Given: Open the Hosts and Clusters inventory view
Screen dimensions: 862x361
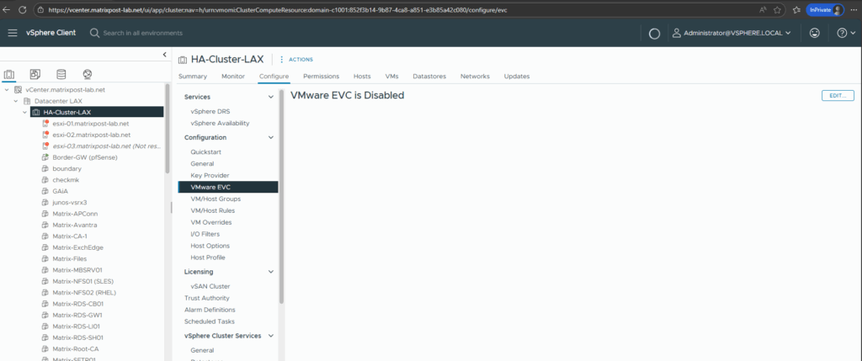Looking at the screenshot, I should point(8,74).
